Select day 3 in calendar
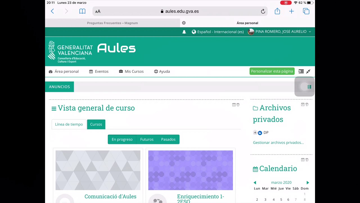 click(x=265, y=200)
